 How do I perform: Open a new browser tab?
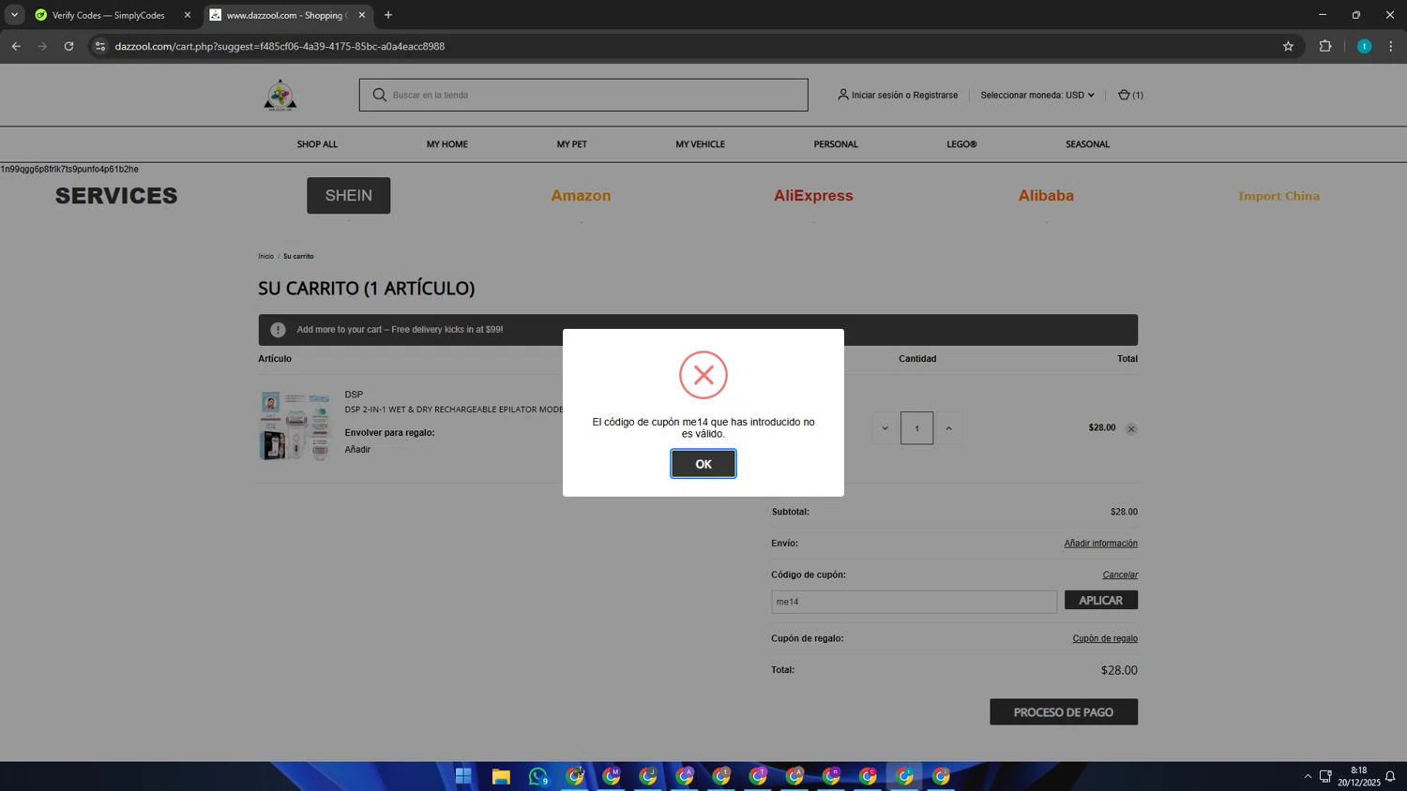[x=388, y=15]
